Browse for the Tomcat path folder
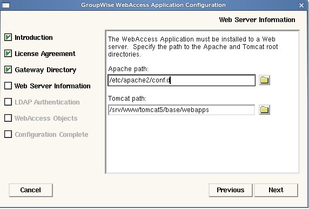Screen dimensions: 309x209 tap(264, 109)
